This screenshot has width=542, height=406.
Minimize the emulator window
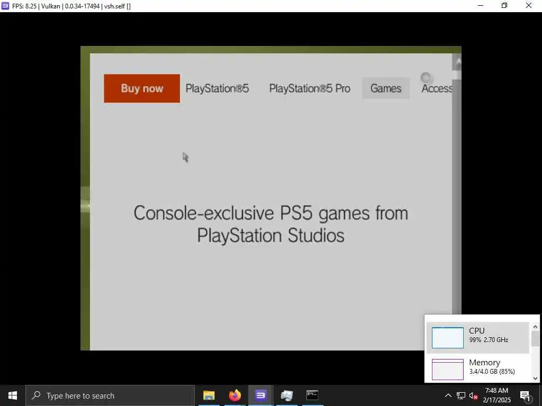(481, 6)
